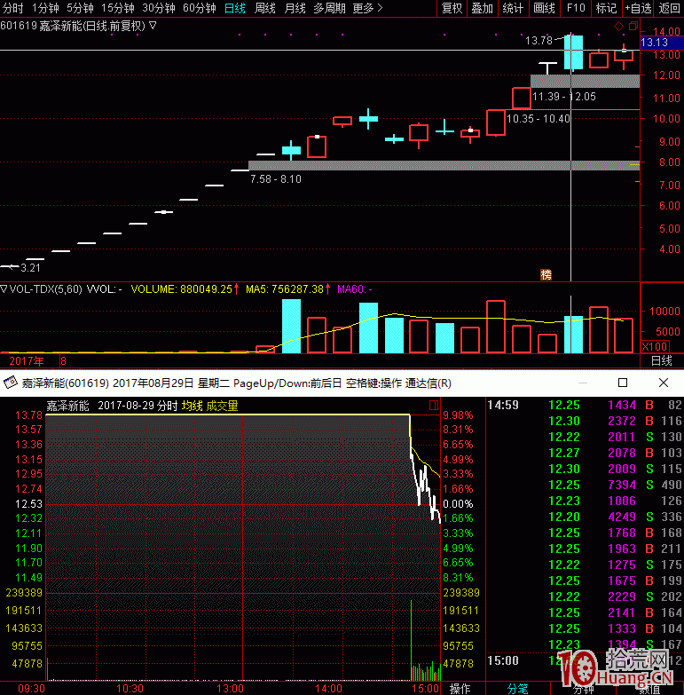The image size is (684, 695).
Task: Click the 10.35 - 10.40 gap label
Action: point(539,119)
